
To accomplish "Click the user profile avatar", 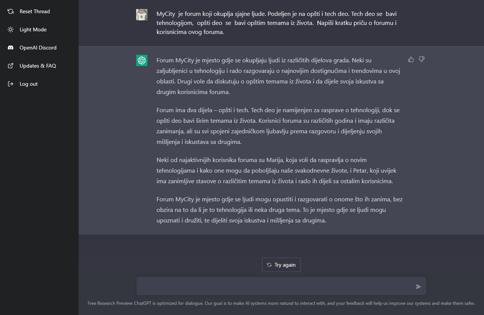I will (x=142, y=15).
